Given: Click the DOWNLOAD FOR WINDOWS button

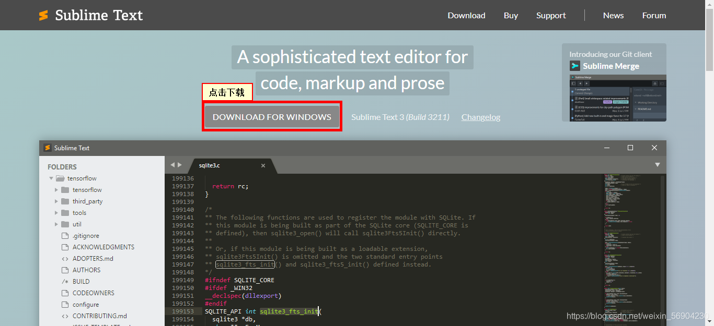Looking at the screenshot, I should point(272,117).
